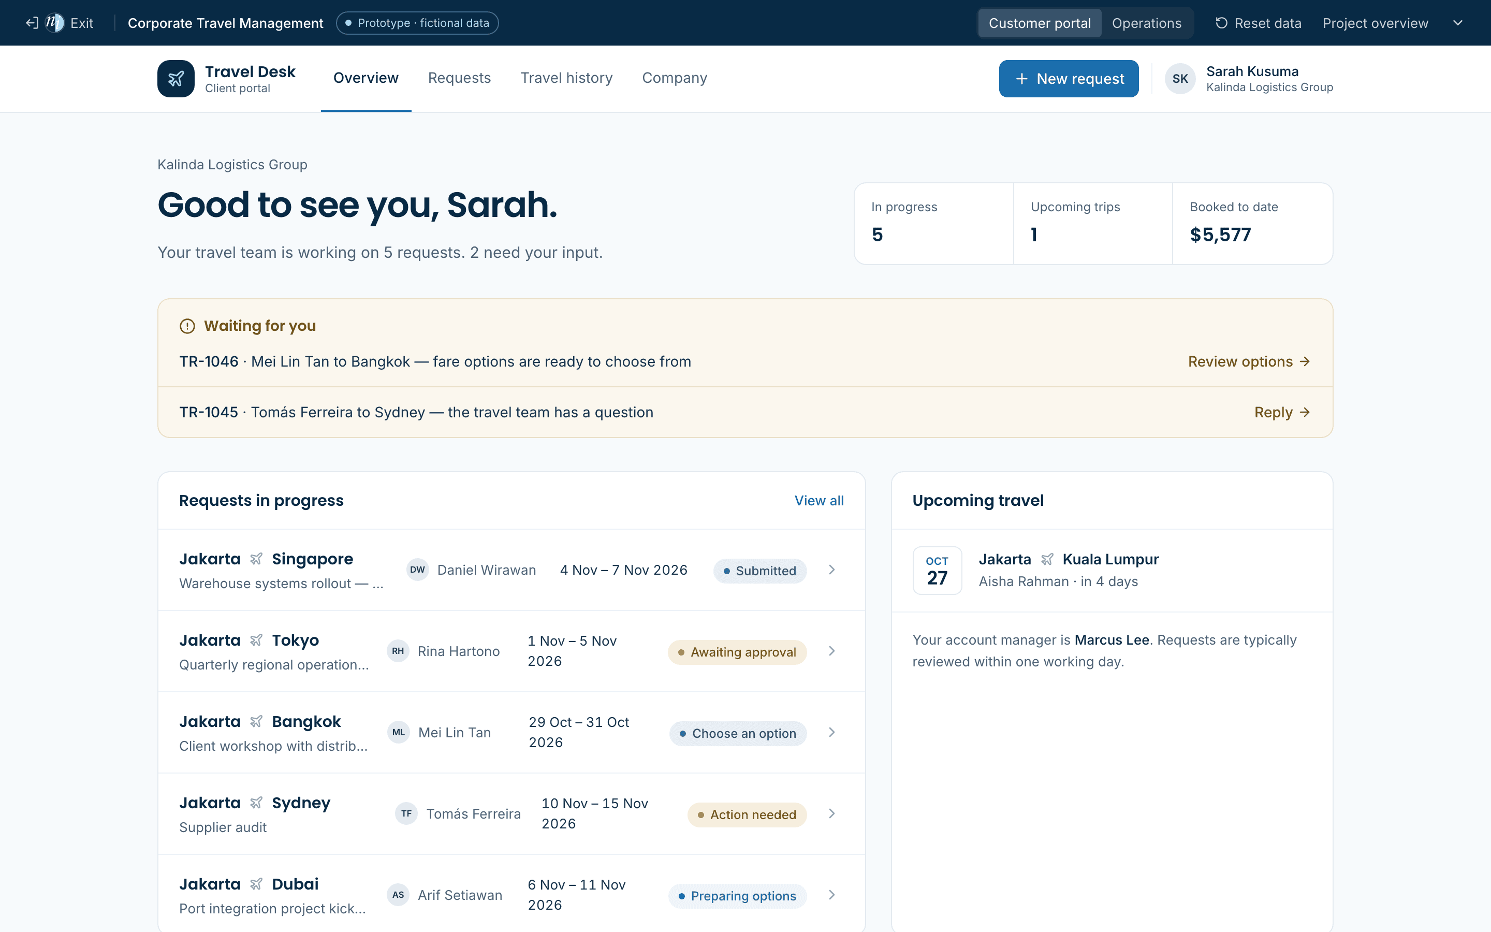Click the Submitted status badge
This screenshot has width=1491, height=932.
click(759, 571)
